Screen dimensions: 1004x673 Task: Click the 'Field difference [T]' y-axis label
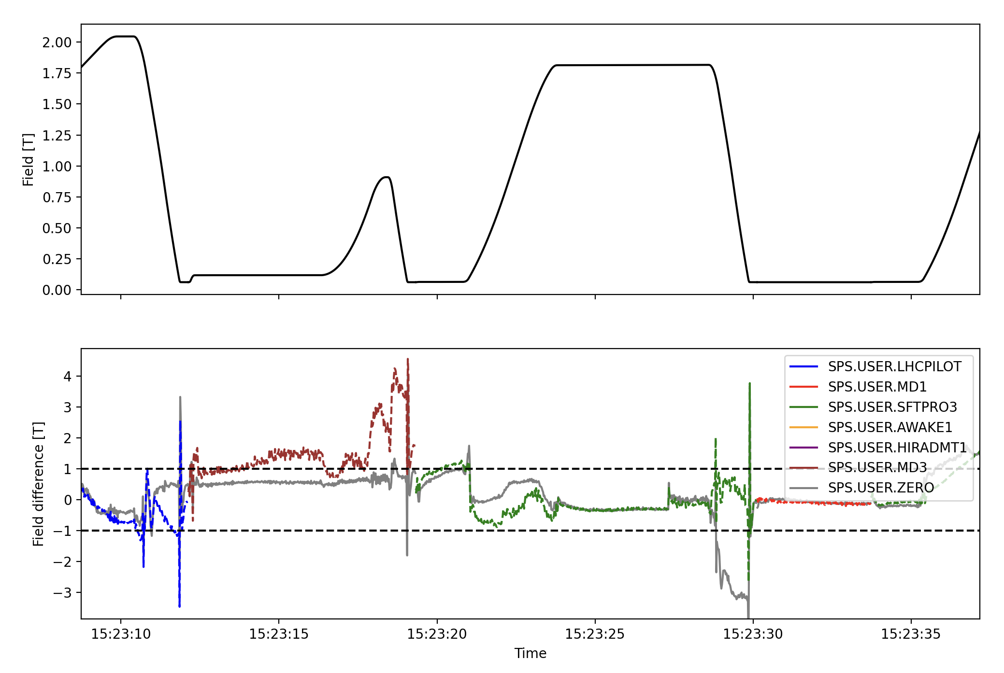click(38, 484)
